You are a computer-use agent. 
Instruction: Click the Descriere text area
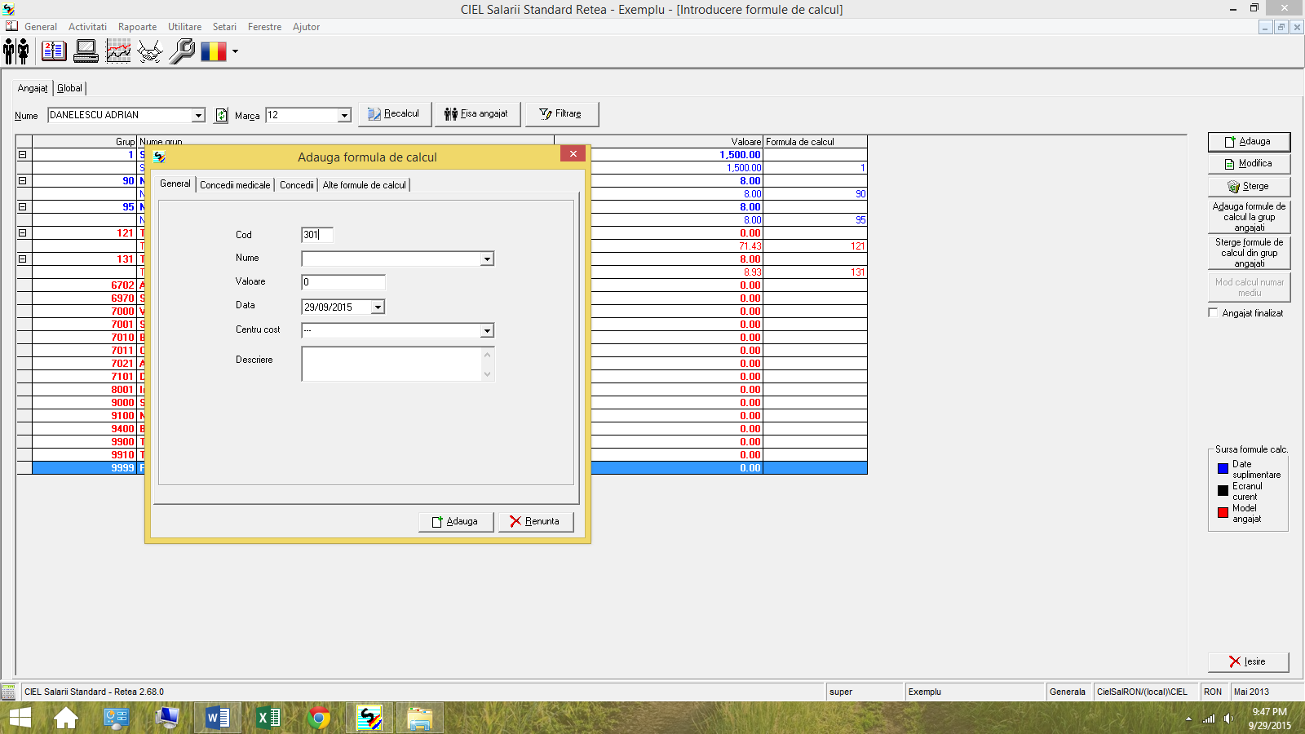pos(398,364)
